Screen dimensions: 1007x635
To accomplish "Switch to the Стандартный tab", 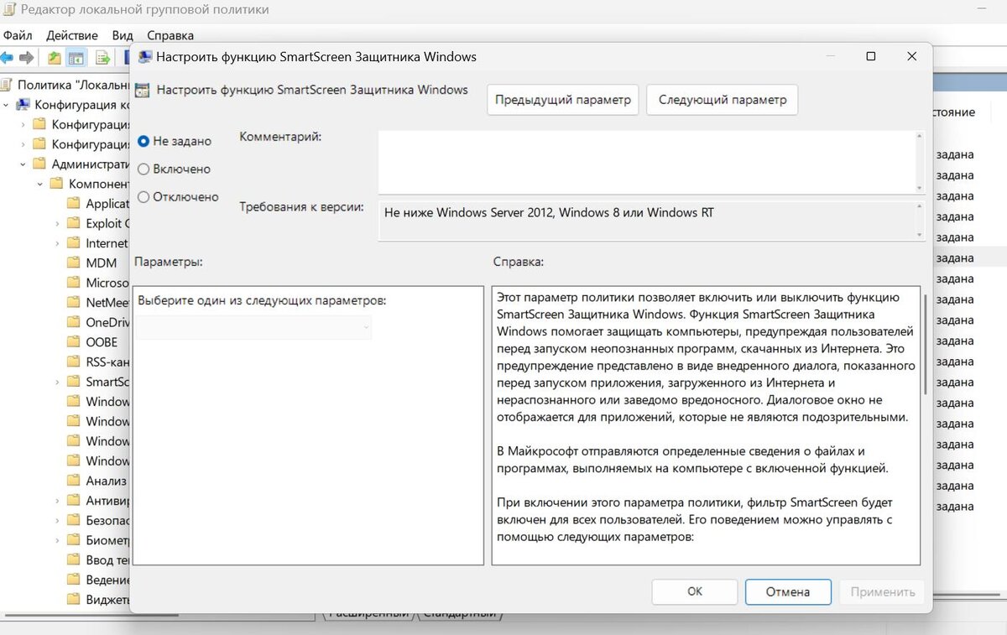I will pos(461,614).
